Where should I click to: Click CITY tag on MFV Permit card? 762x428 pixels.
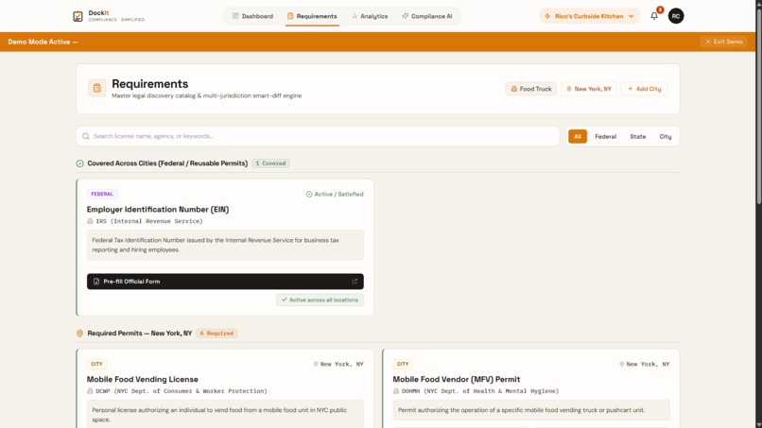click(403, 364)
